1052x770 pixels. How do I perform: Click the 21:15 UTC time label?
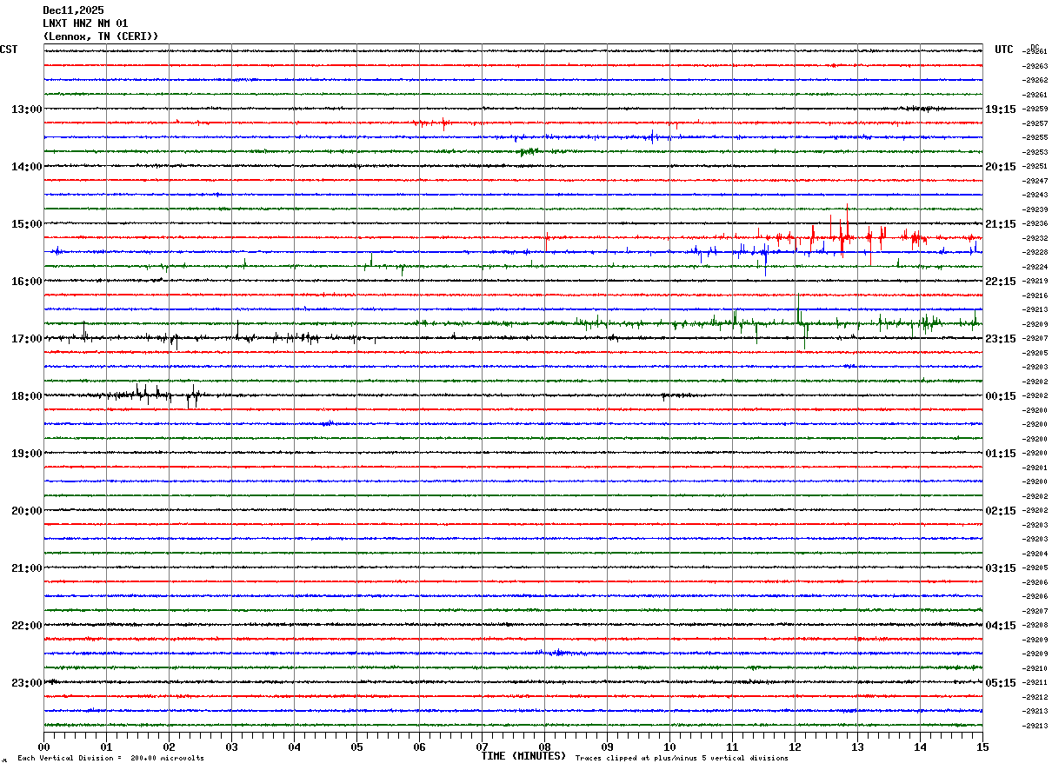tap(1000, 224)
